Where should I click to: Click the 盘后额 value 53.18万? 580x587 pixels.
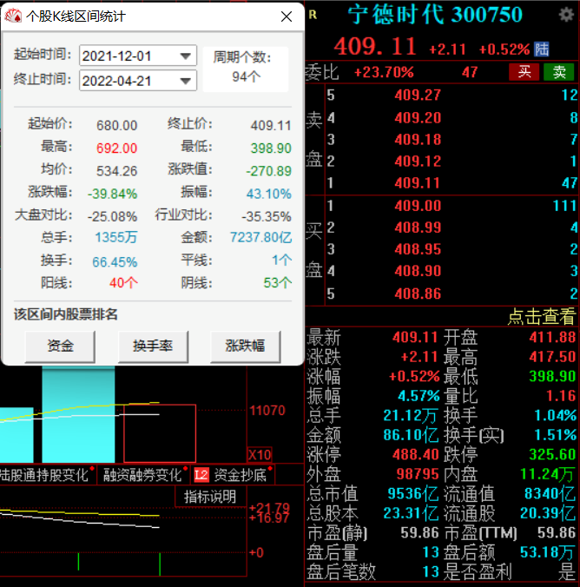(x=547, y=552)
